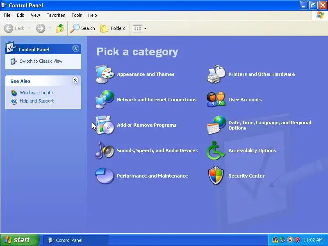Viewport: 328px width, 246px height.
Task: Click the Search magnifier toolbar button
Action: [83, 28]
